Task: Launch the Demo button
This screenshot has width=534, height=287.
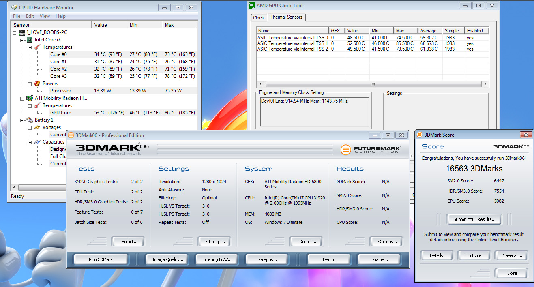Action: coord(330,259)
